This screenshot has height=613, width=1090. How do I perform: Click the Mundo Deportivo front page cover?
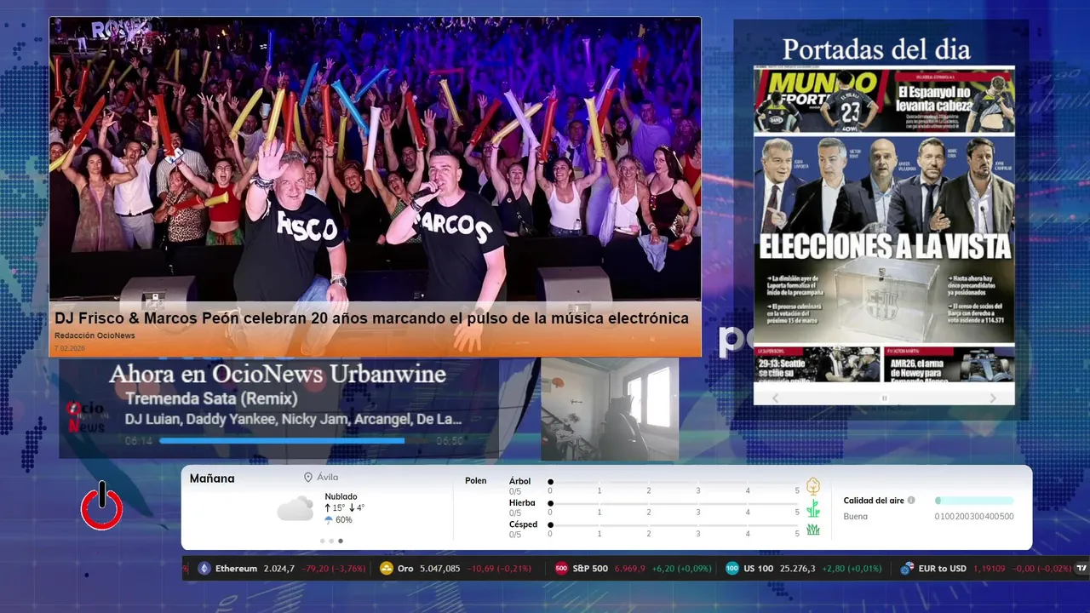point(884,227)
